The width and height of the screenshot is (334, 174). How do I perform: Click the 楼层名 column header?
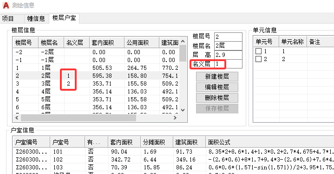click(x=51, y=43)
